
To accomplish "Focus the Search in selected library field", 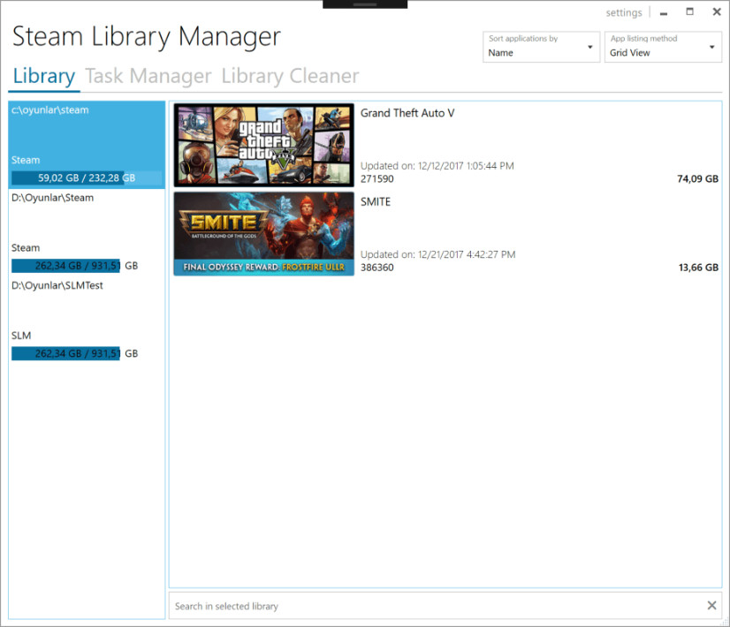I will pyautogui.click(x=437, y=606).
